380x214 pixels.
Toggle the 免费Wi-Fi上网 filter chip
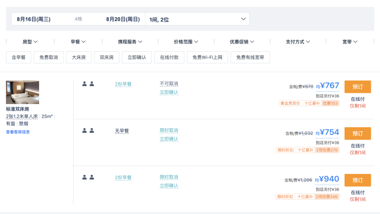[207, 57]
